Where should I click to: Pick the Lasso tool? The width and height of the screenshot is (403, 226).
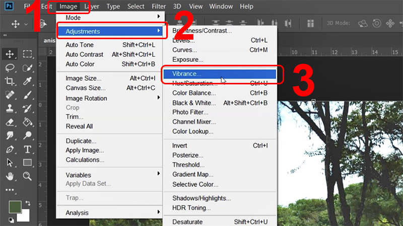coord(10,67)
